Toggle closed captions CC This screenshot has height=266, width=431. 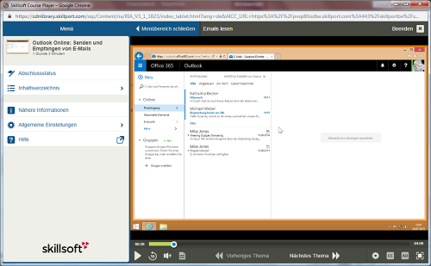(390, 256)
